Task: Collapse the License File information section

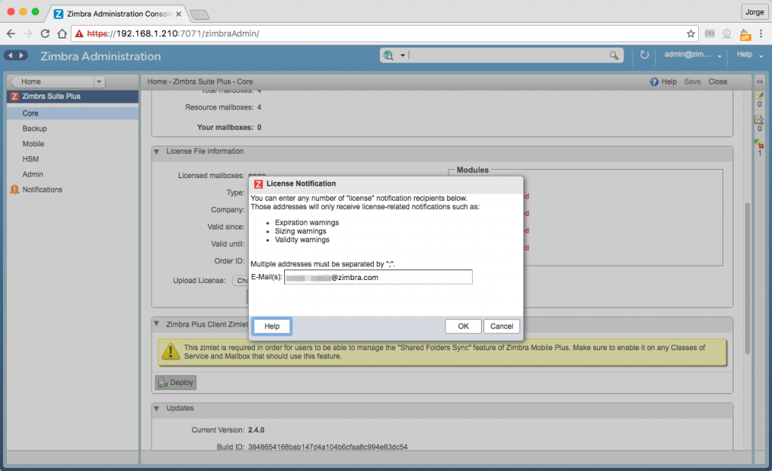Action: coord(157,152)
